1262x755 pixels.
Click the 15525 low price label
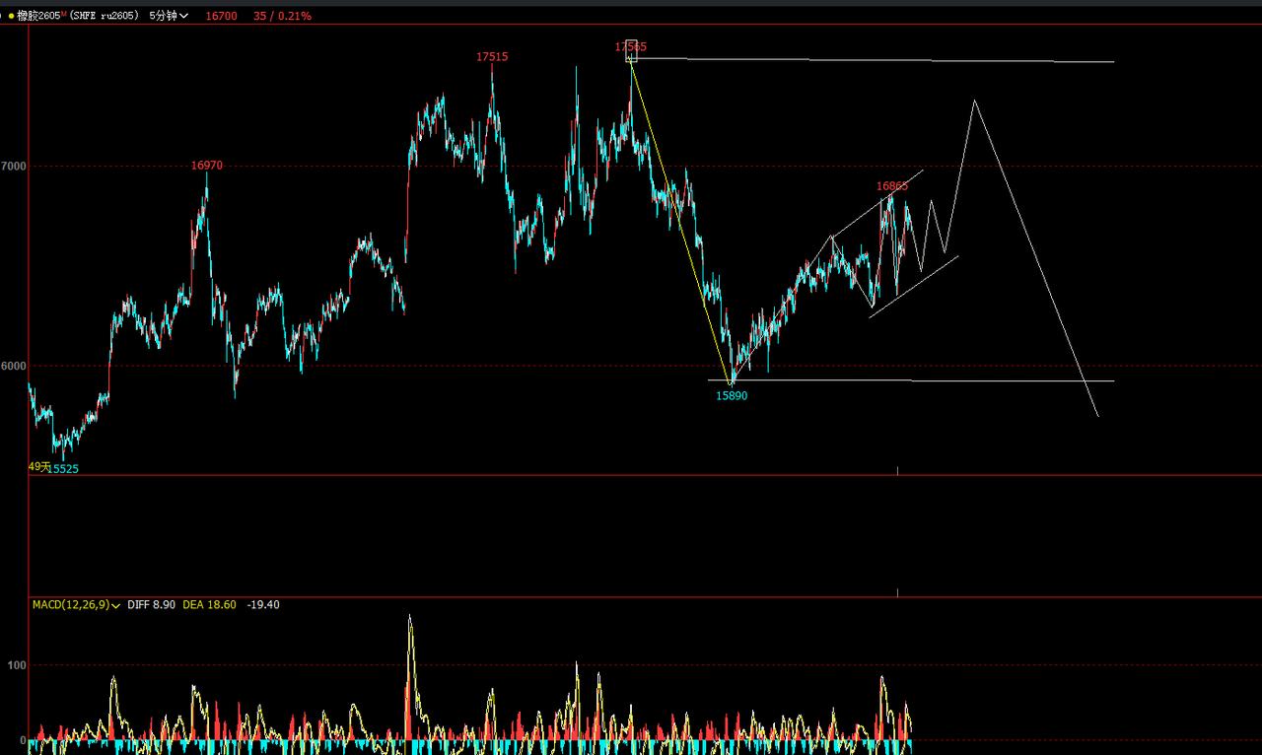(x=63, y=469)
